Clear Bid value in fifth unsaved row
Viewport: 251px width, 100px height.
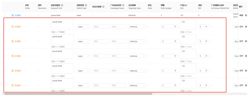[x=206, y=85]
